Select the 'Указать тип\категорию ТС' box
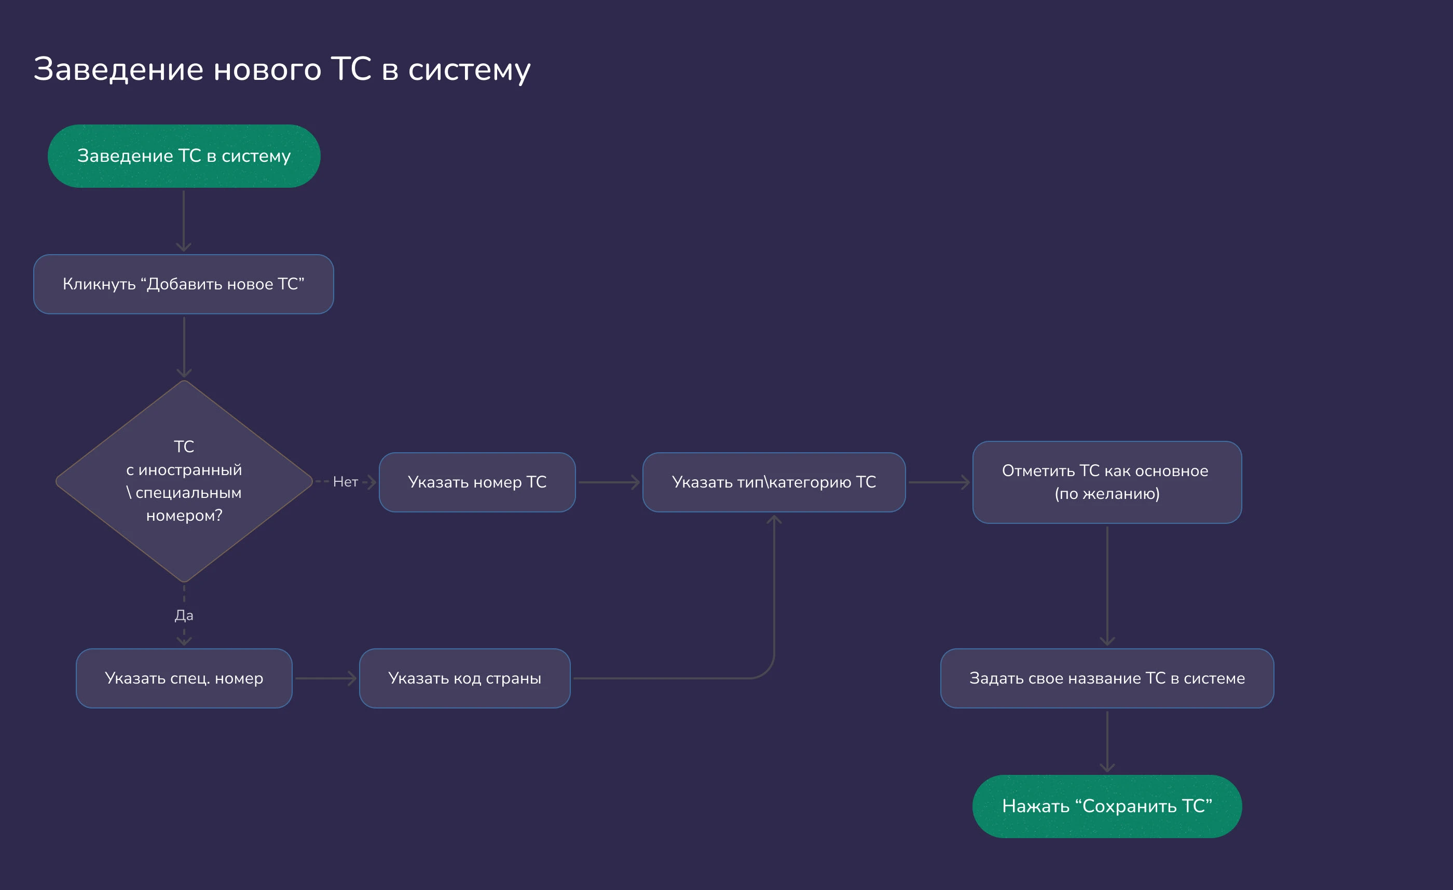This screenshot has height=890, width=1453. click(774, 482)
